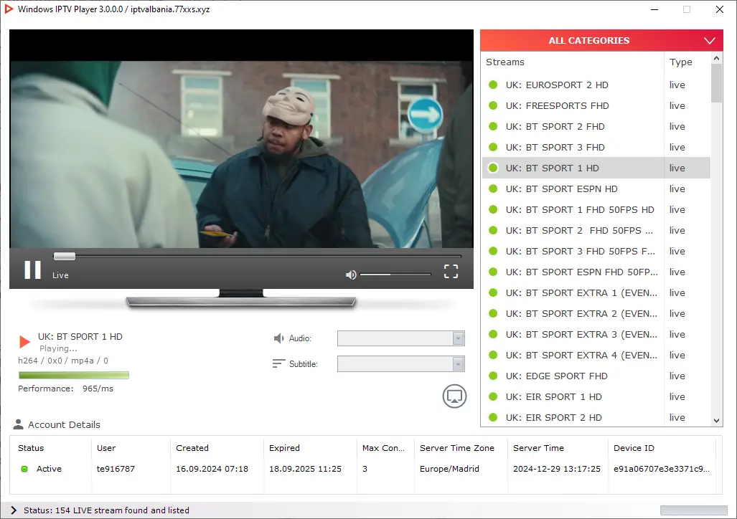
Task: Click scroll down arrow of streams list
Action: 716,421
